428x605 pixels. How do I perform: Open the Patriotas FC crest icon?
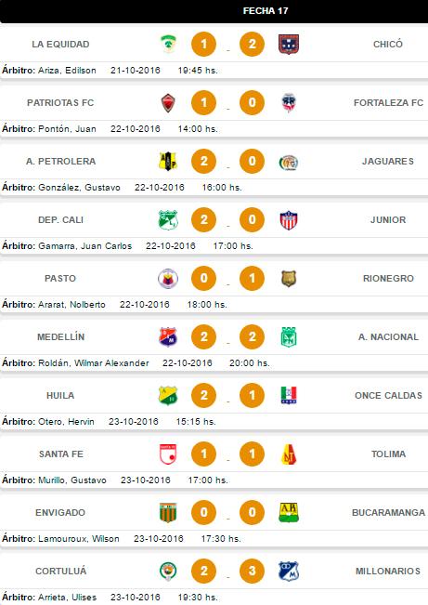[x=168, y=102]
